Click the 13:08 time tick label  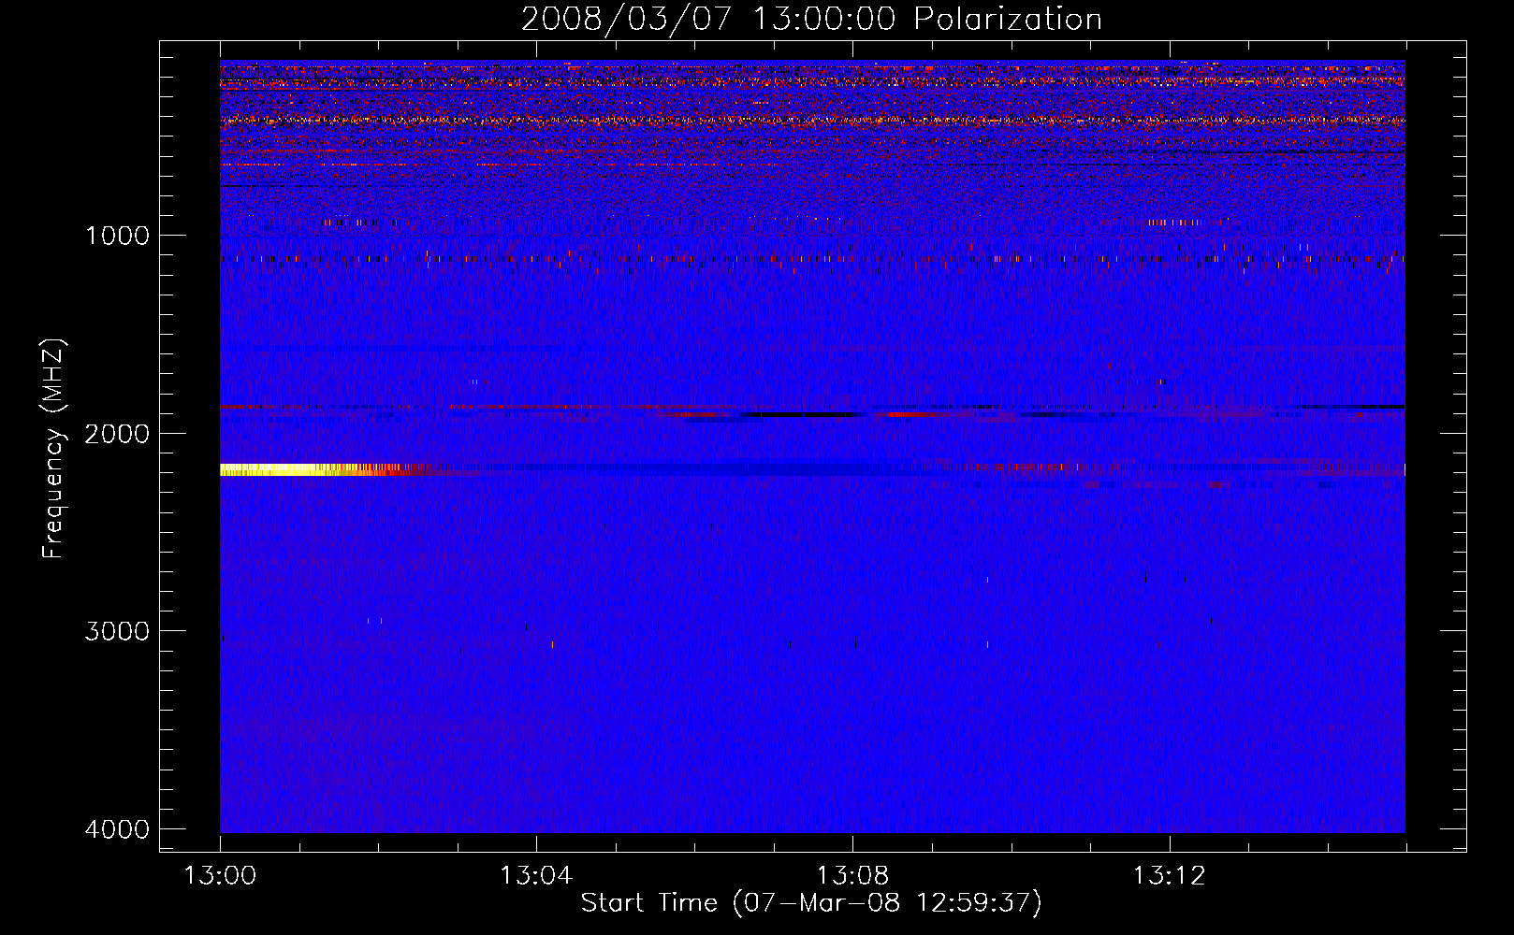[x=852, y=876]
